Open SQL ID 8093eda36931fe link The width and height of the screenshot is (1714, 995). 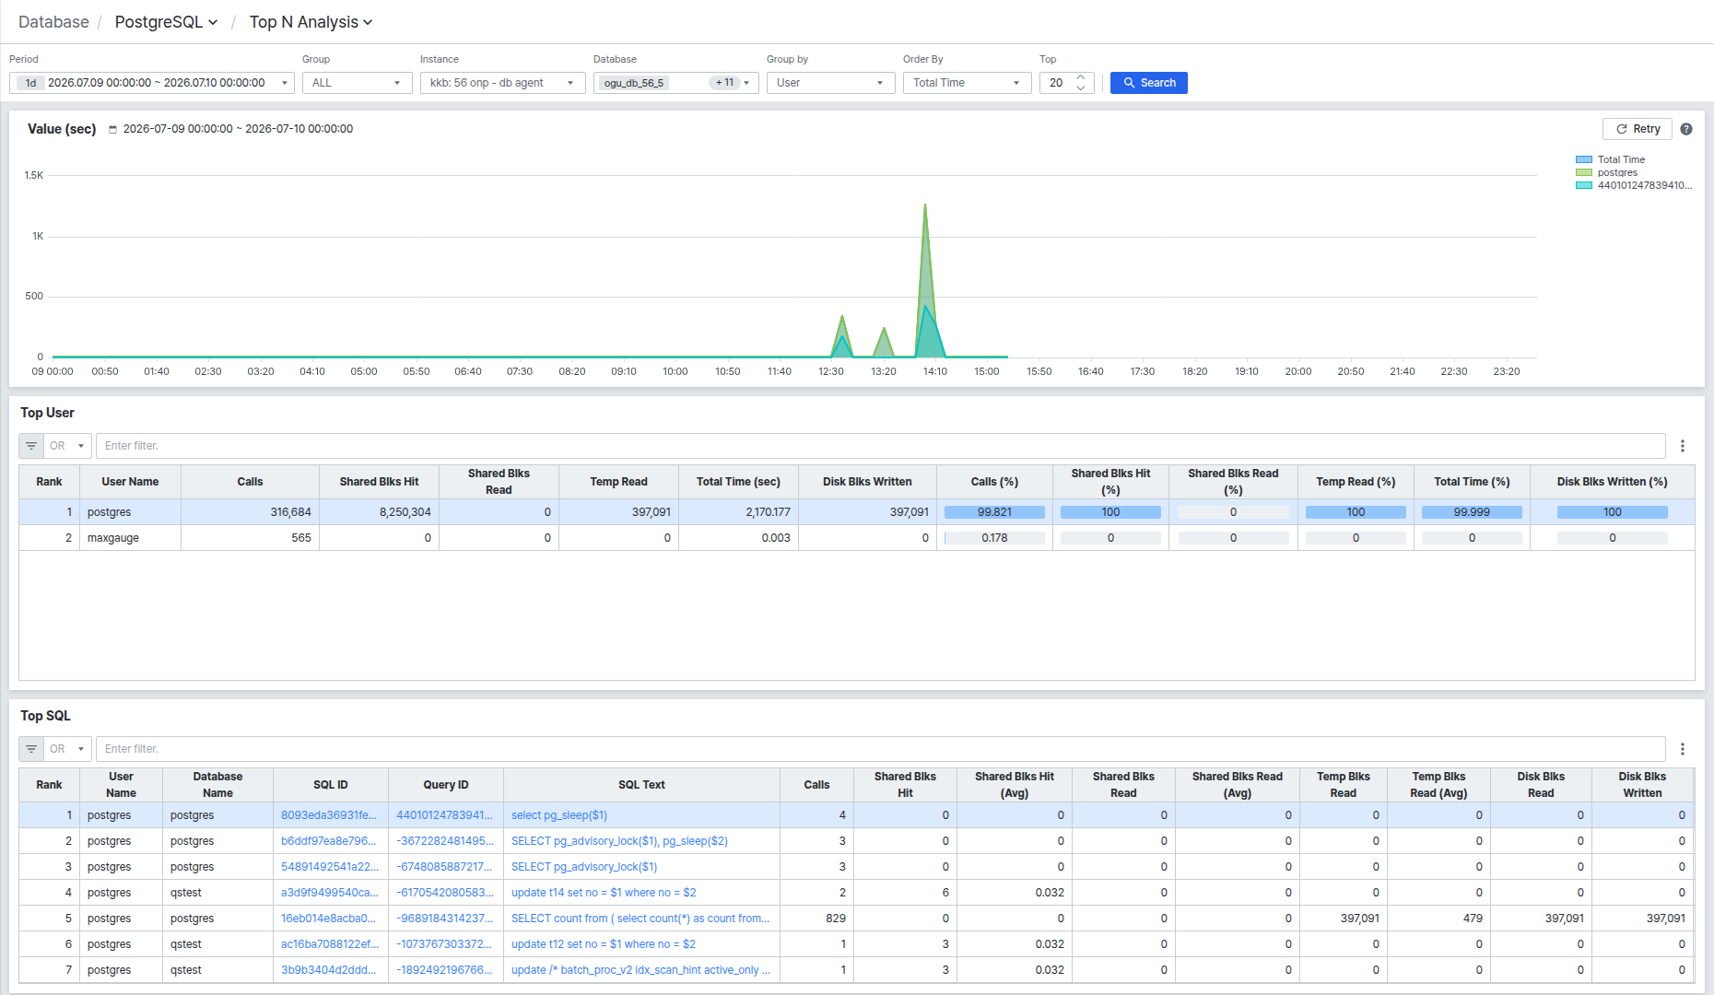click(x=329, y=815)
